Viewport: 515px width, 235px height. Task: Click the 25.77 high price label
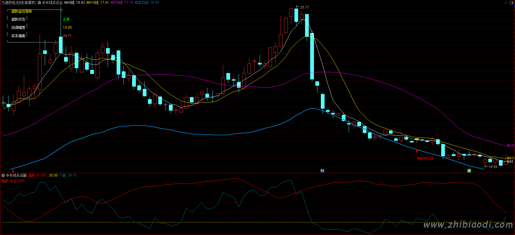pyautogui.click(x=304, y=7)
